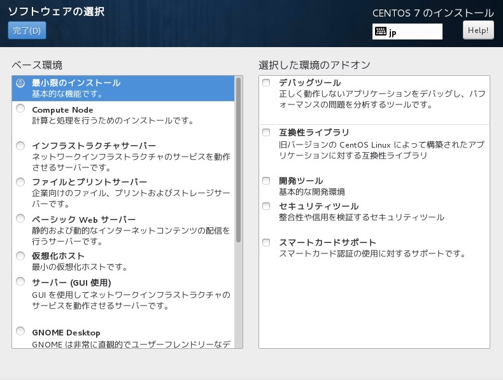Tick the 開発ツール checkbox
Screen dimensions: 503x380
click(266, 181)
